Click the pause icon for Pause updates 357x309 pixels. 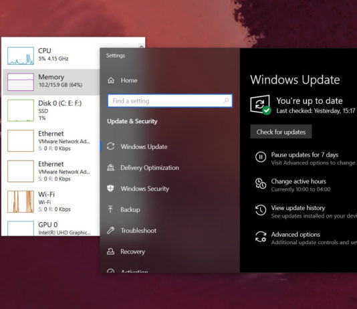261,157
